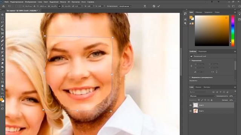Select the Hand tool
Screen dimensions: 241x135
click(2, 86)
